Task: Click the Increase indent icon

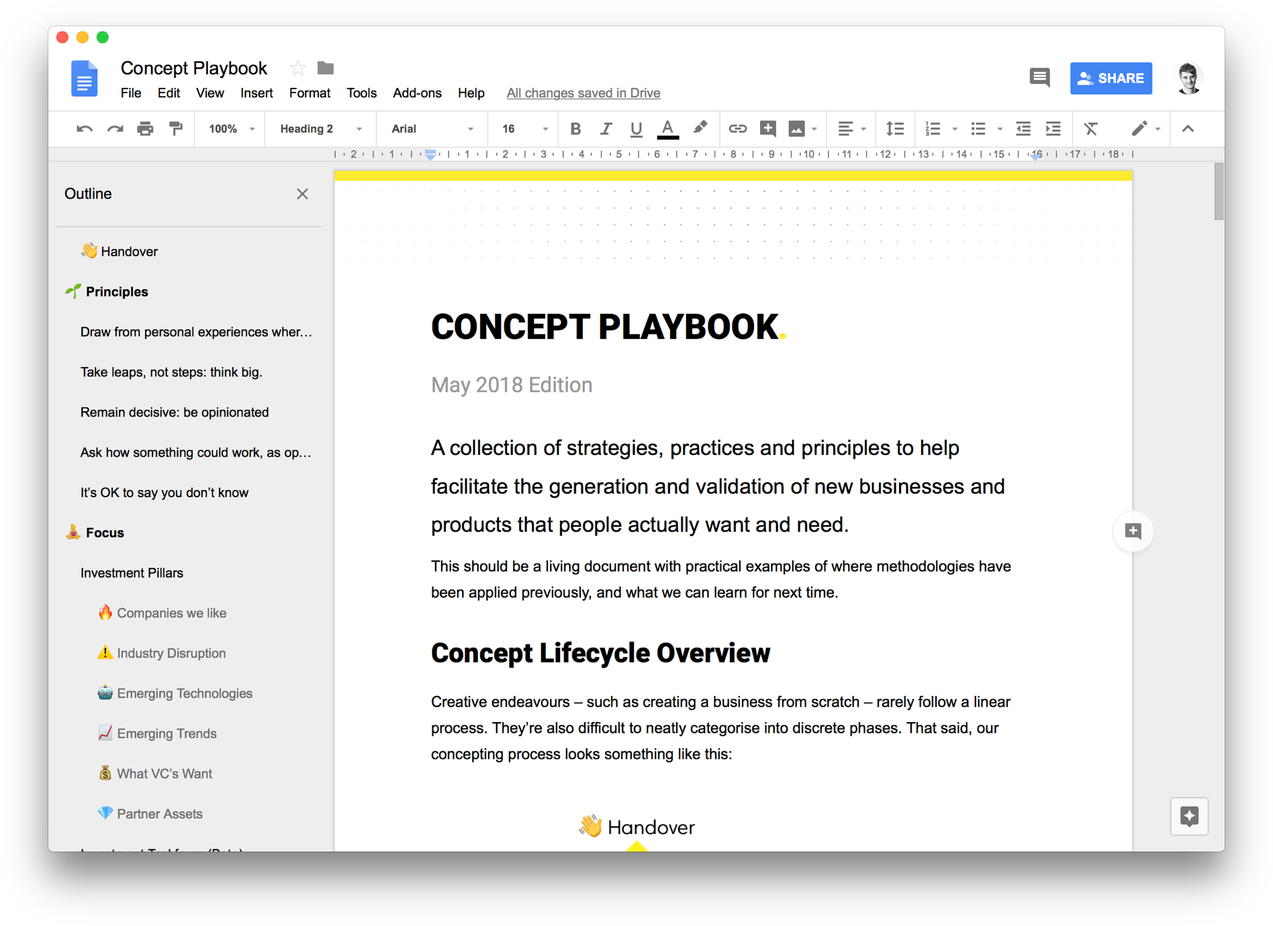Action: tap(1053, 129)
